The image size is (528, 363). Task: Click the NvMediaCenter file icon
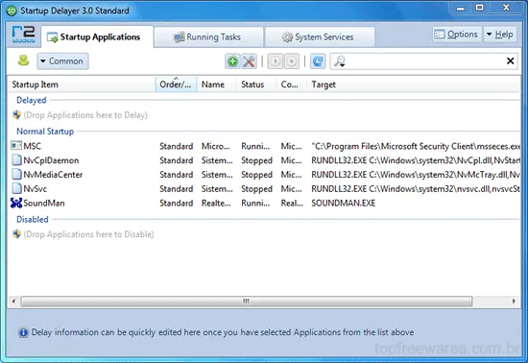click(x=16, y=174)
